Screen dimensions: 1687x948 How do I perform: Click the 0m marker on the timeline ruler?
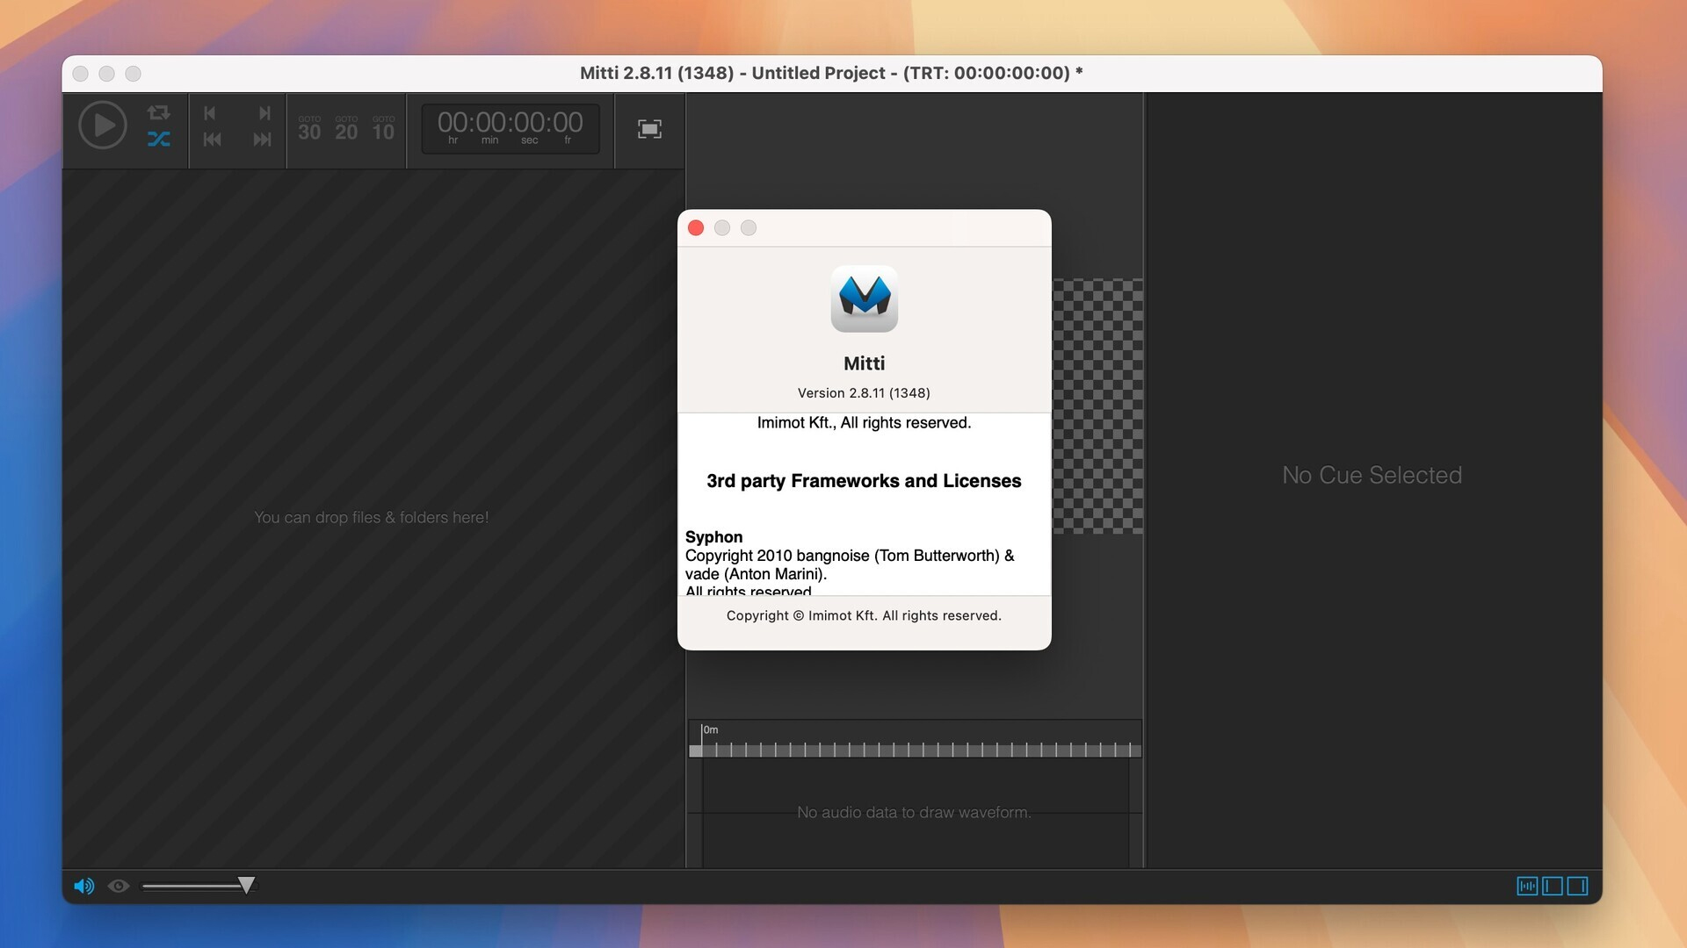(711, 729)
